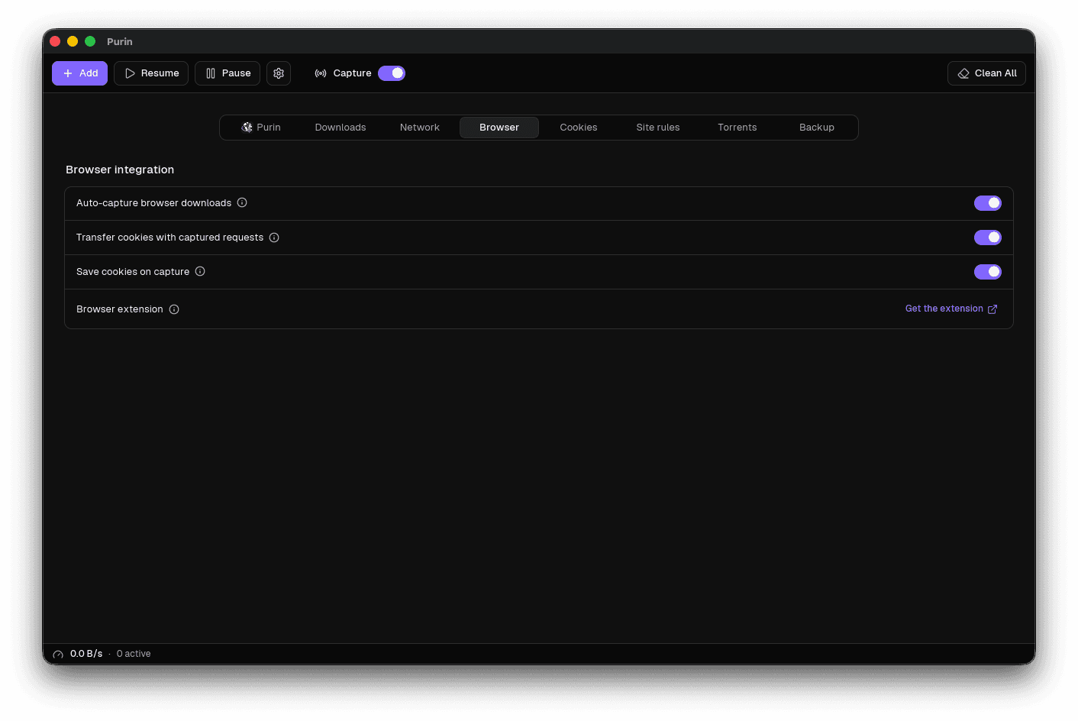Select the Network tab
The height and width of the screenshot is (721, 1078).
click(420, 128)
